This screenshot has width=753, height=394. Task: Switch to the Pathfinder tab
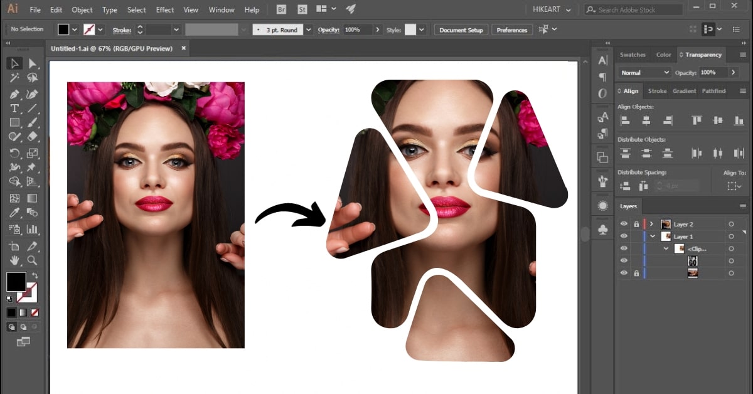[713, 91]
